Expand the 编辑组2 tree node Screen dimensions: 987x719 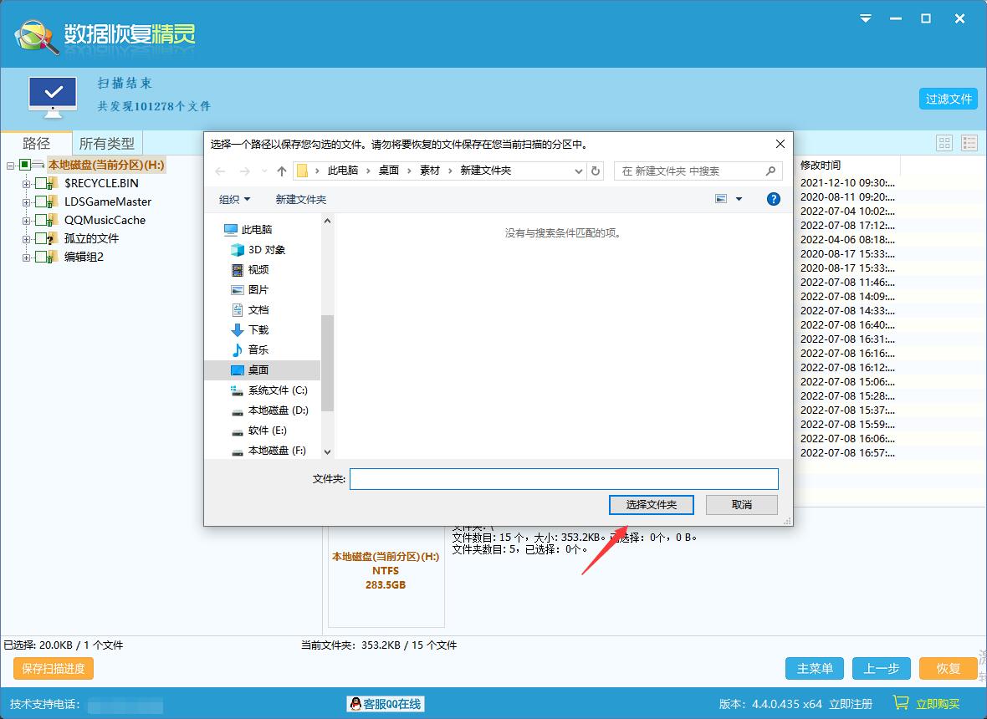(x=26, y=258)
